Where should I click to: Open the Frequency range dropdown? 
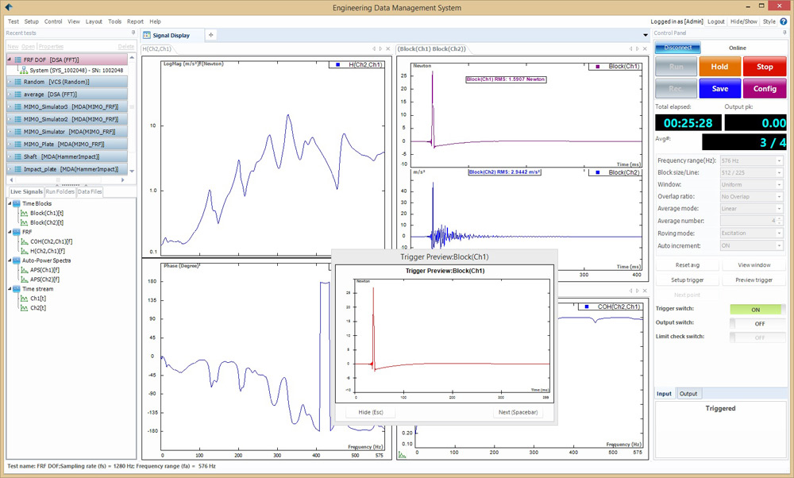pos(780,161)
